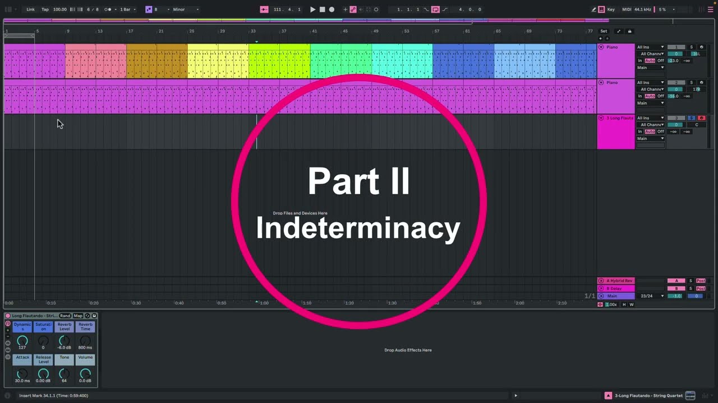
Task: Click the Map button on device
Action: (78, 316)
